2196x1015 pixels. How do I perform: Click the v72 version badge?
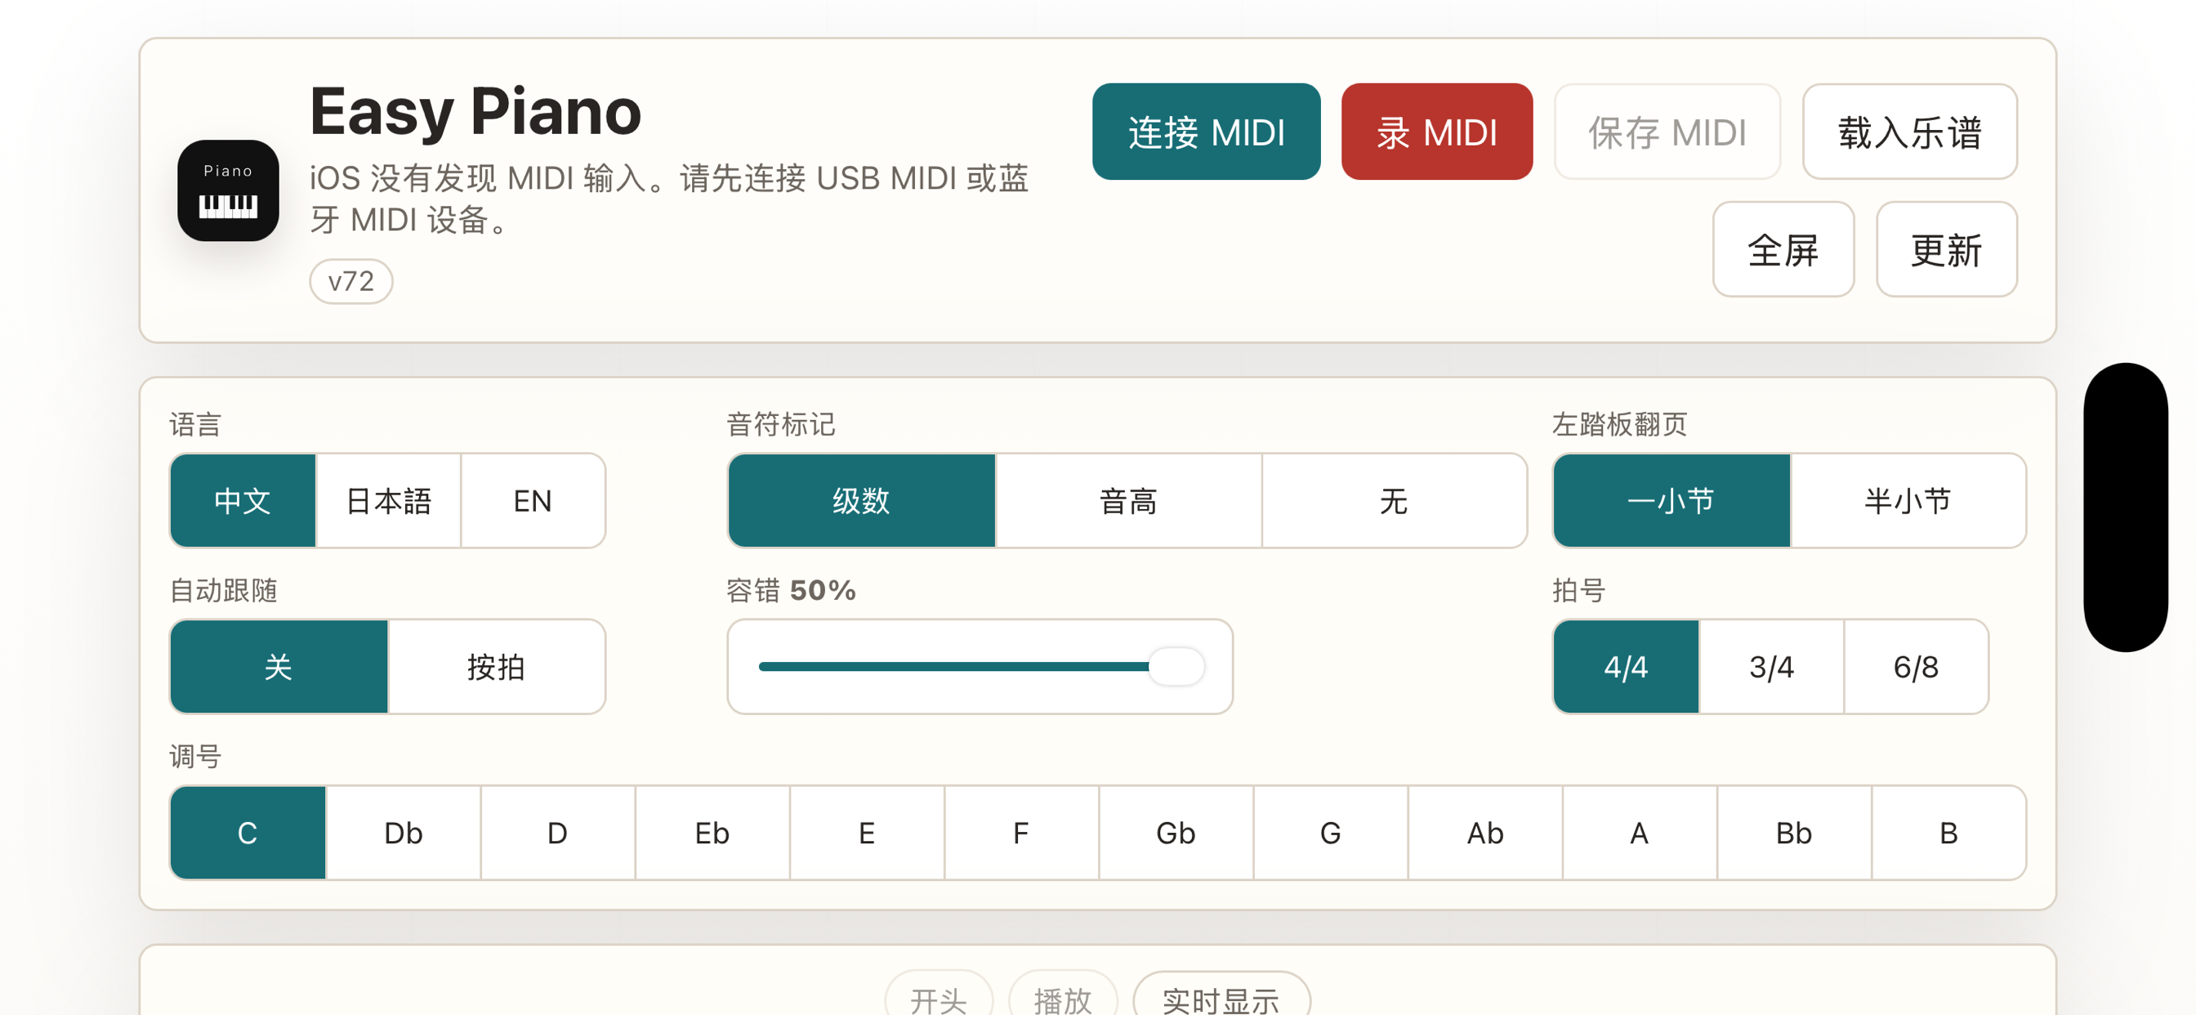[350, 280]
